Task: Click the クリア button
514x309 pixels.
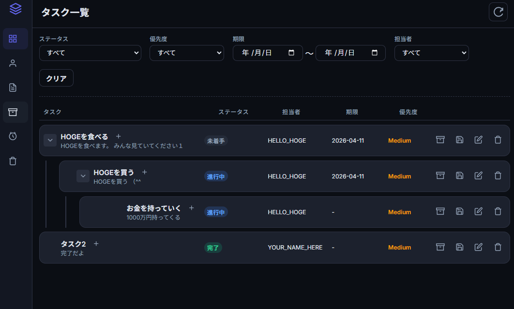Action: point(56,78)
